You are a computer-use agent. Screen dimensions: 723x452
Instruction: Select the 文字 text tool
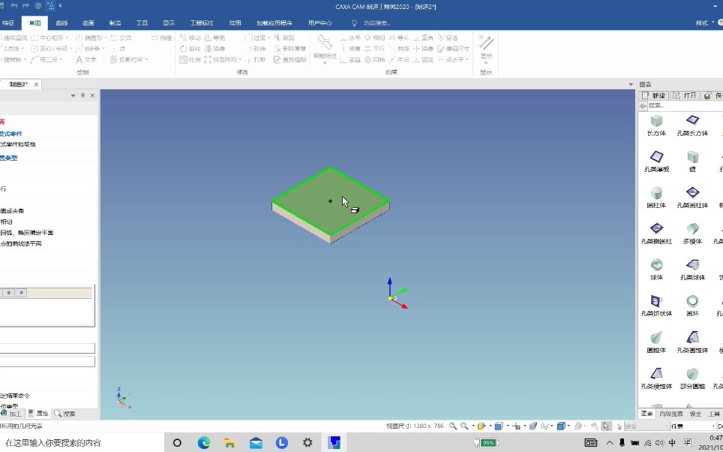[85, 59]
